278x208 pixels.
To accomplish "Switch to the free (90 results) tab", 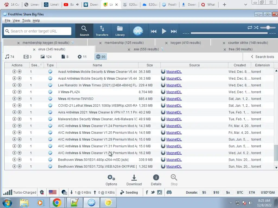I will (x=241, y=49).
